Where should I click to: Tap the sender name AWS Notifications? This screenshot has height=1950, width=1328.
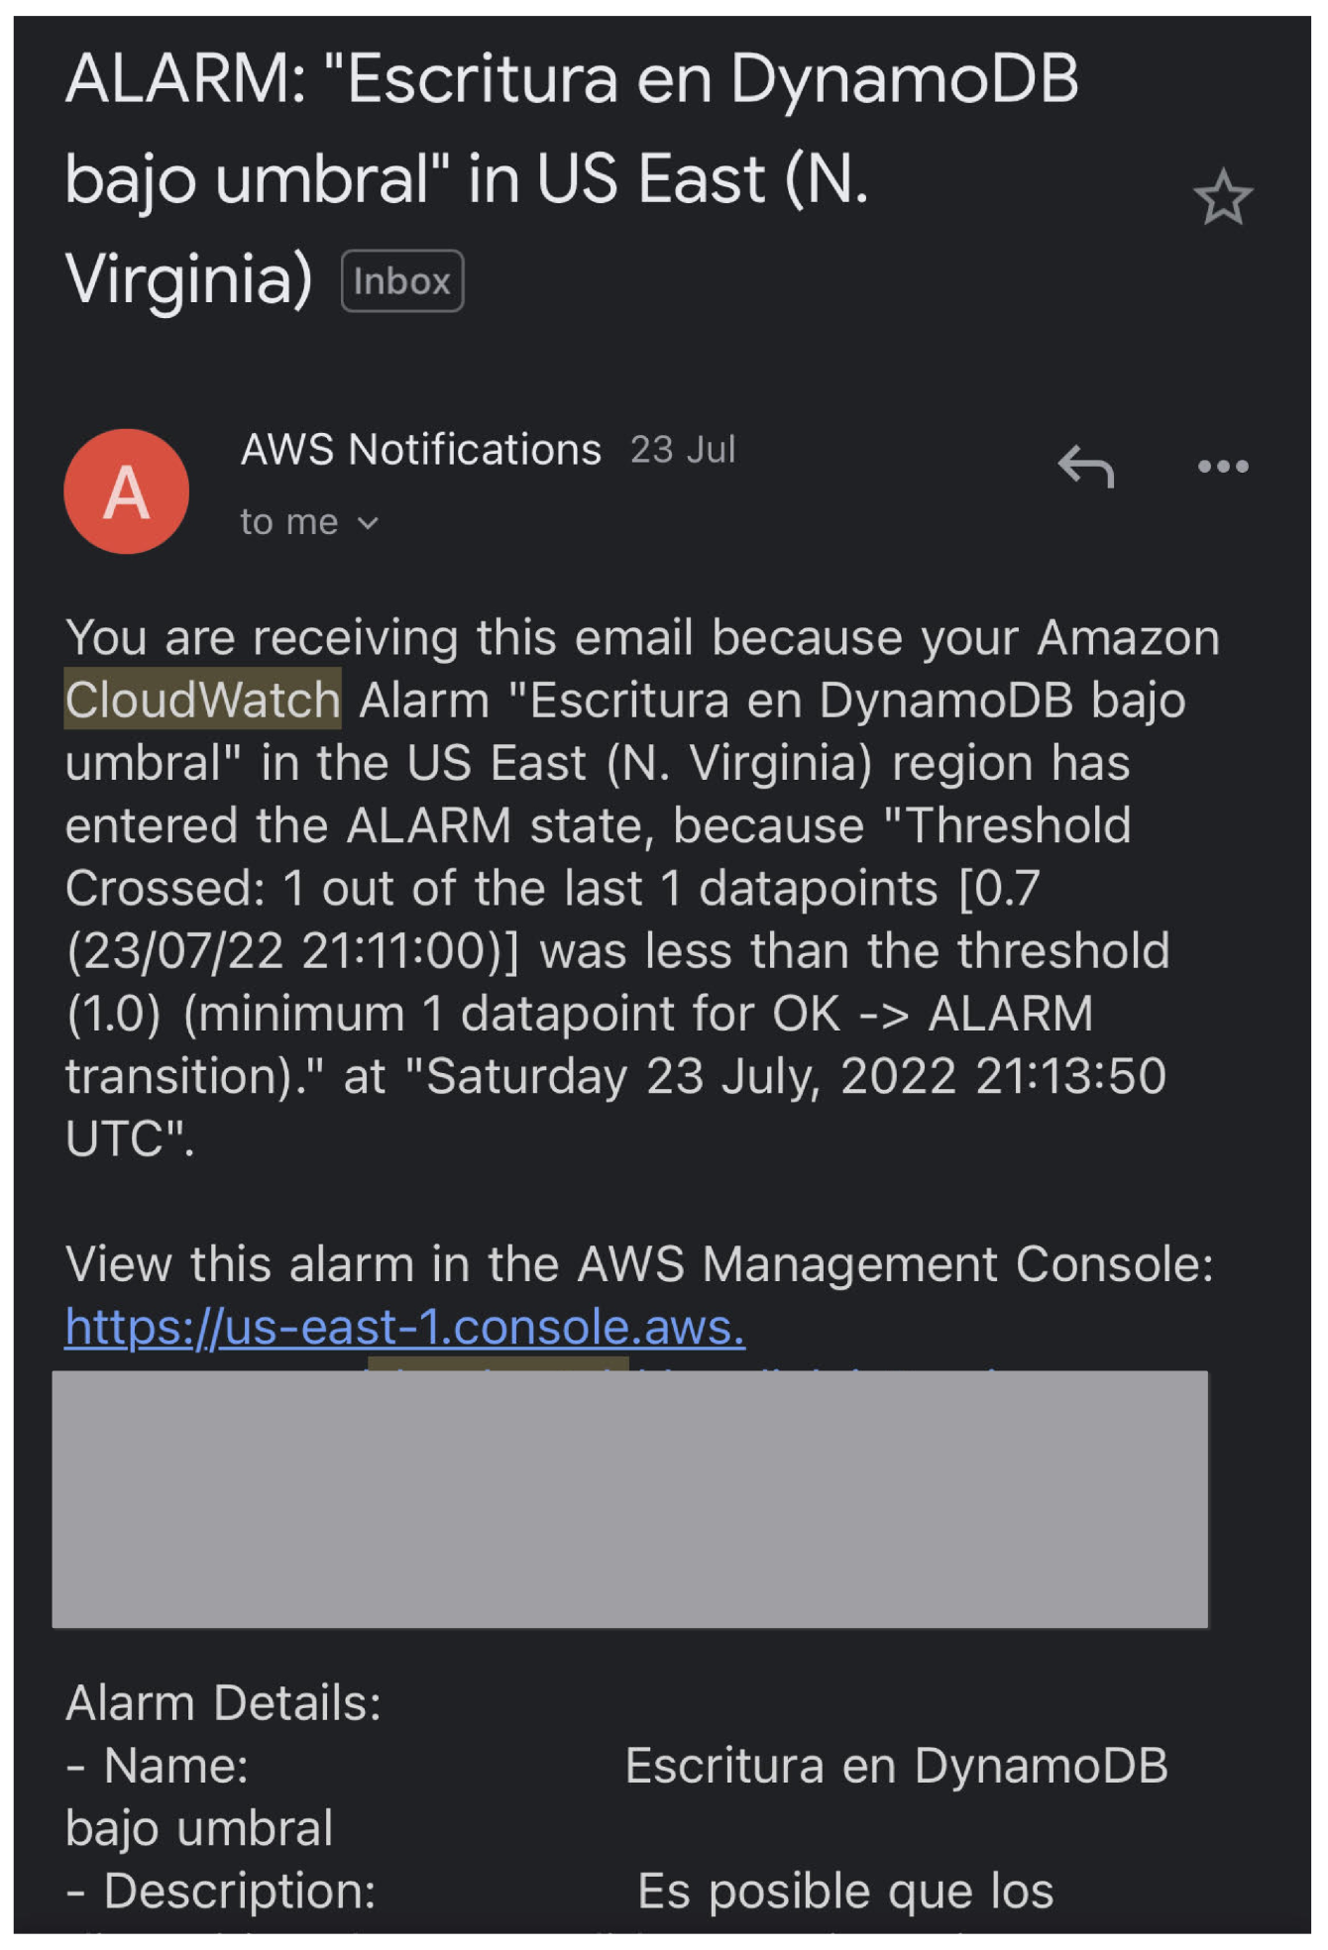click(x=421, y=450)
